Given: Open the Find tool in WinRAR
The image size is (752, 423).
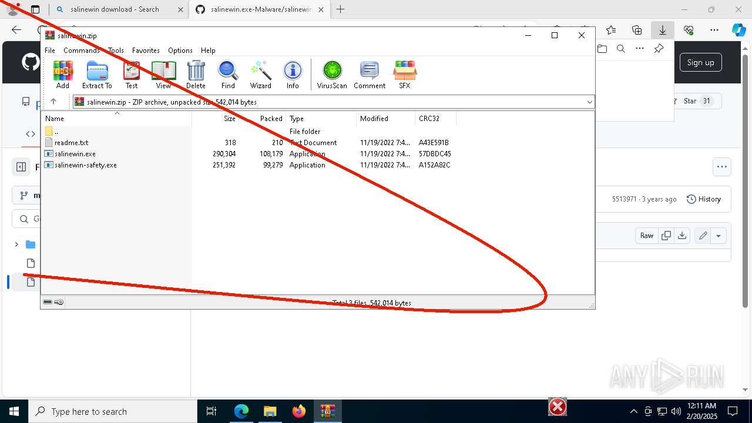Looking at the screenshot, I should click(228, 74).
